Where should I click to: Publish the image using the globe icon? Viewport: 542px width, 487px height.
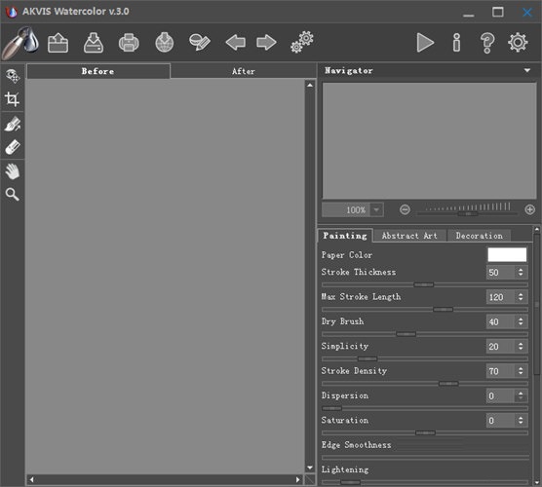(x=164, y=43)
